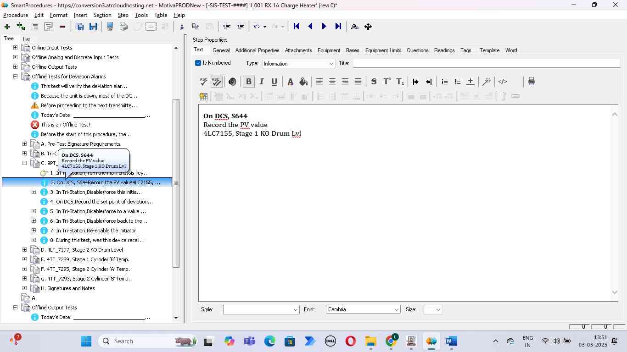627x352 pixels.
Task: Click the red minus delete icon
Action: pyautogui.click(x=62, y=27)
